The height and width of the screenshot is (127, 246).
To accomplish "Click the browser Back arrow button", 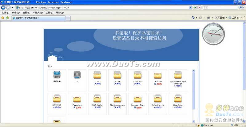I will point(4,7).
